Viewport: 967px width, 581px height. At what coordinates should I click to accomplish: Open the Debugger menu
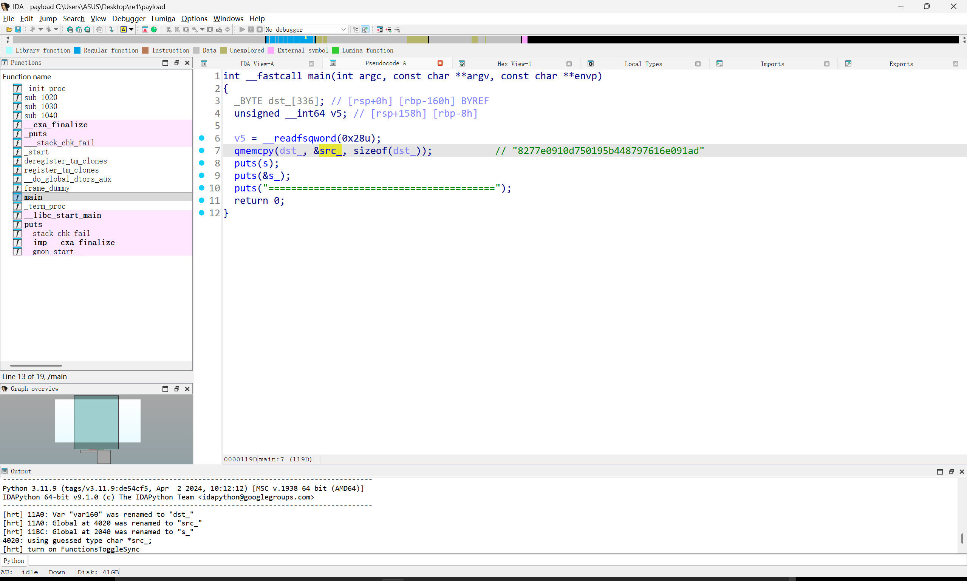click(x=128, y=18)
